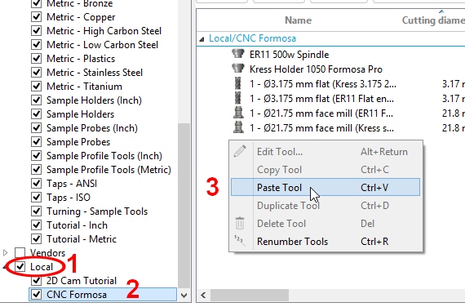Click the Renumber Tools numbering icon
The image size is (465, 307).
240,241
